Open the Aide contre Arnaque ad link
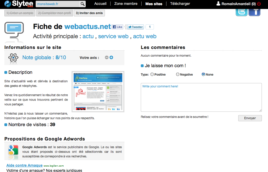Viewport: 268px width, 172px height. 24,165
